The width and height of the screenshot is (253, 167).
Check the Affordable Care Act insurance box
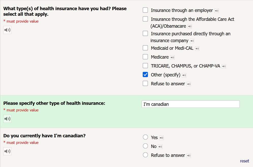[145, 19]
